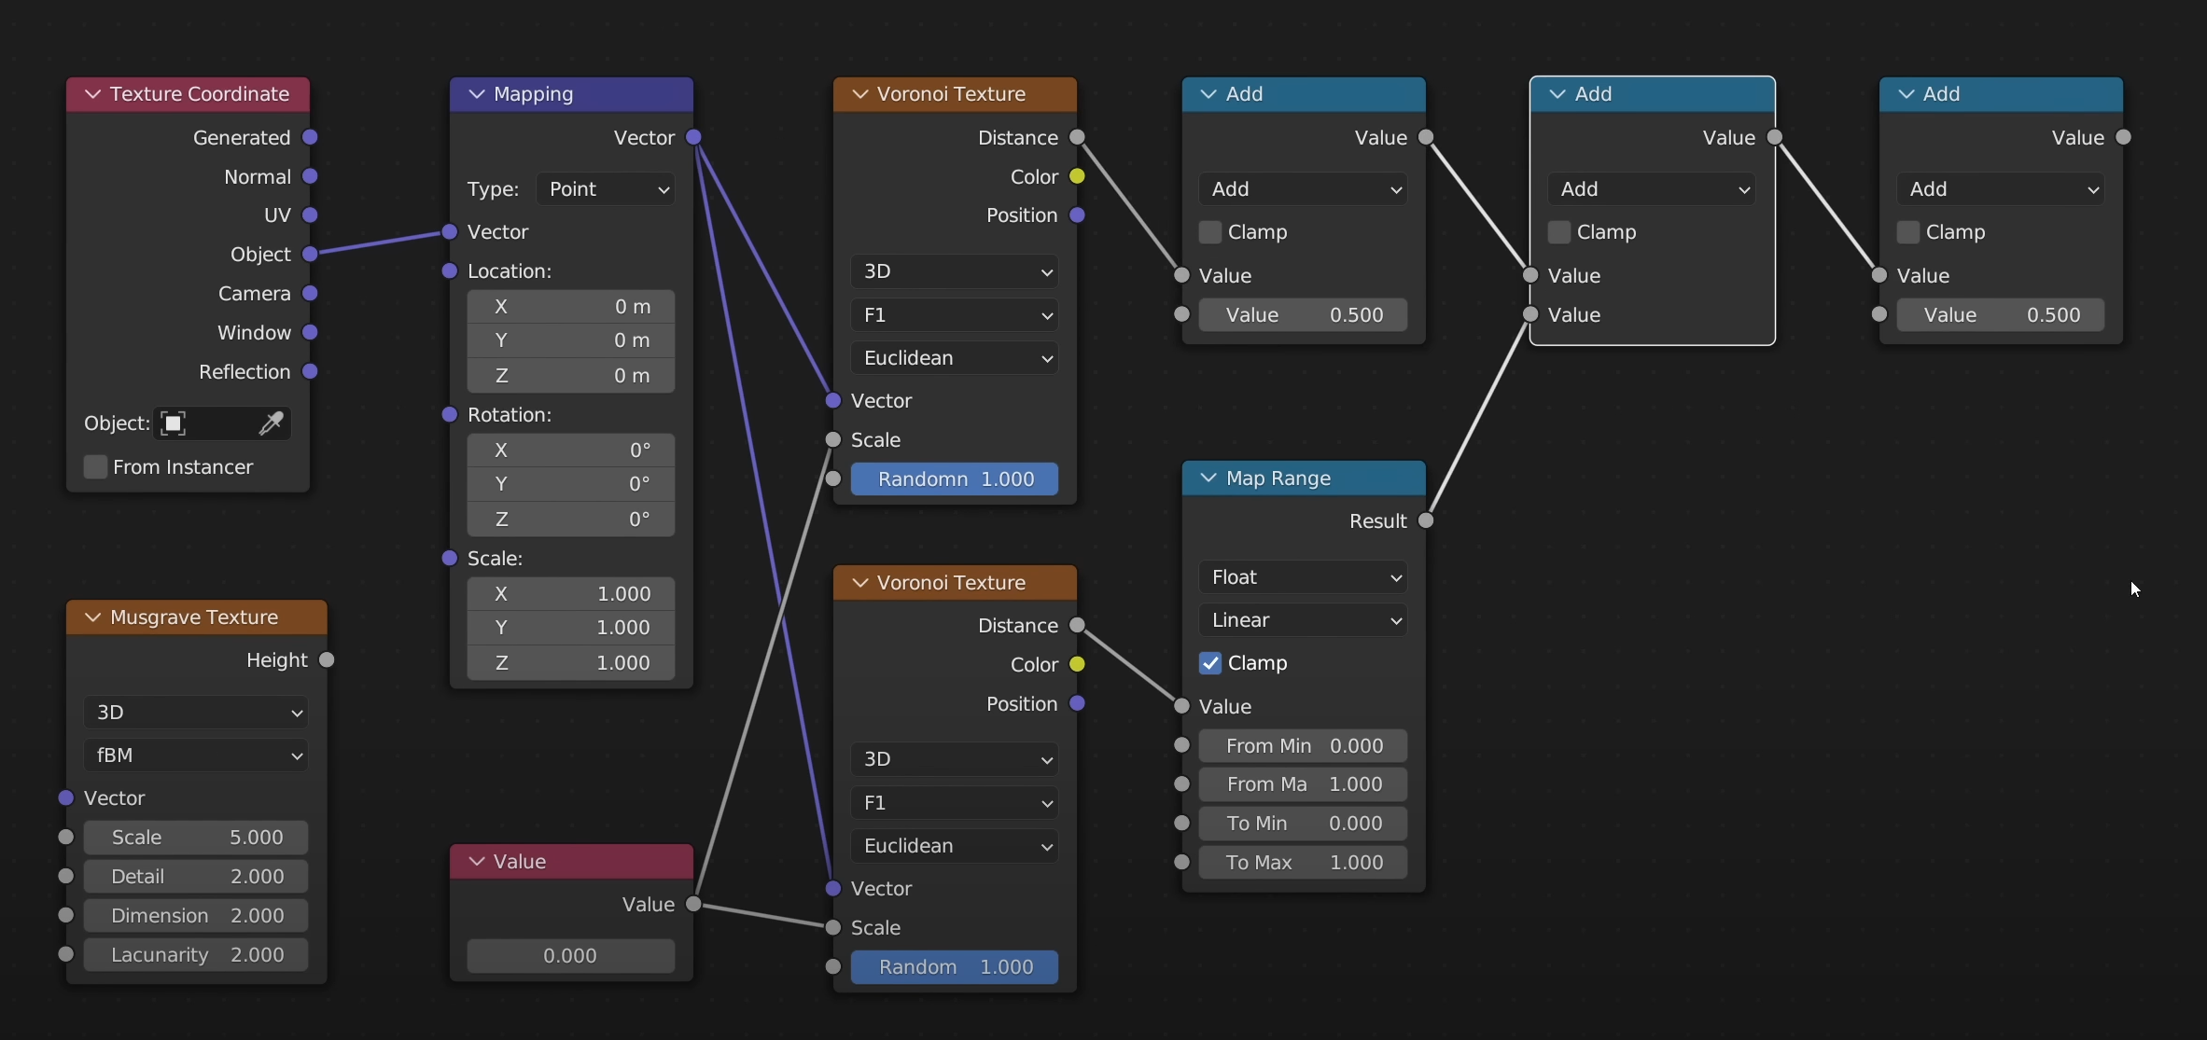Click the selected Add node's header title
This screenshot has width=2207, height=1040.
[x=1593, y=94]
